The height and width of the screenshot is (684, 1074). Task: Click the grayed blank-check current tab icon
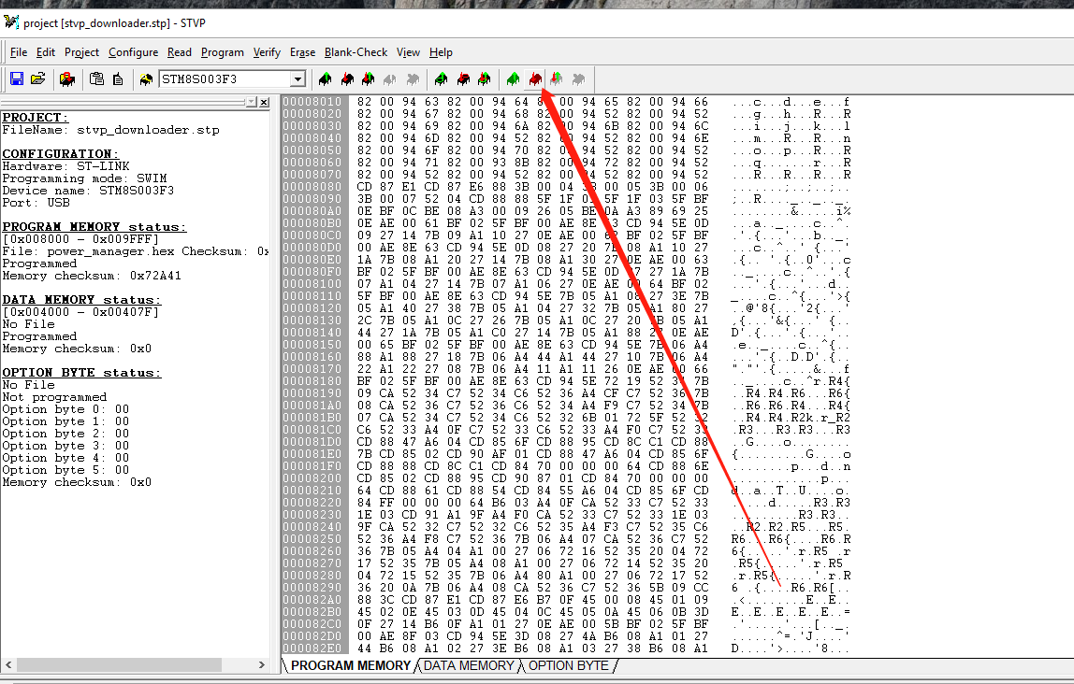[413, 79]
